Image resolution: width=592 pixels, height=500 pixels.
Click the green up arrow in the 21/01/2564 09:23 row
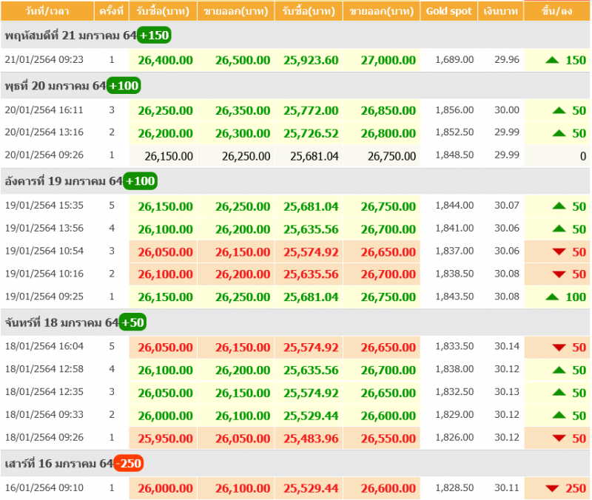pyautogui.click(x=552, y=60)
